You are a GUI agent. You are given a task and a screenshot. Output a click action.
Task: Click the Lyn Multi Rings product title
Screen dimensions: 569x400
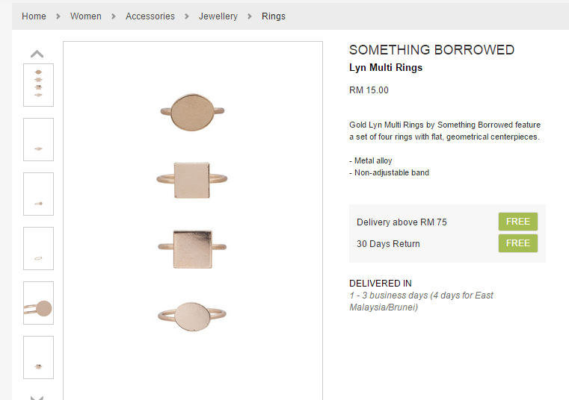[386, 68]
